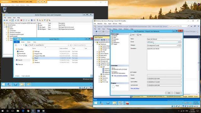The width and height of the screenshot is (201, 113).
Task: Expand the Builtin container in Active Directory
Action: pyautogui.click(x=6, y=29)
